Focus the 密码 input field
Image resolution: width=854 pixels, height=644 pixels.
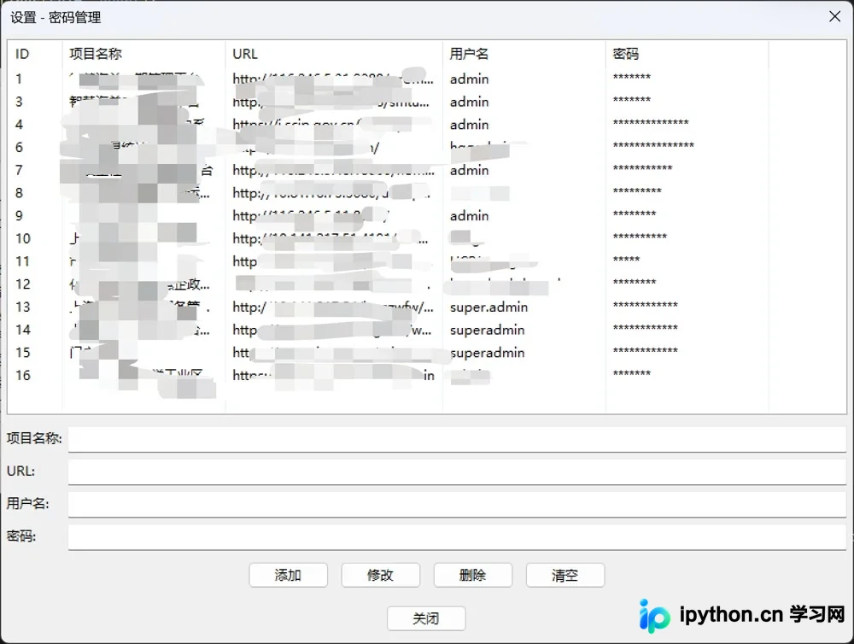click(x=457, y=536)
